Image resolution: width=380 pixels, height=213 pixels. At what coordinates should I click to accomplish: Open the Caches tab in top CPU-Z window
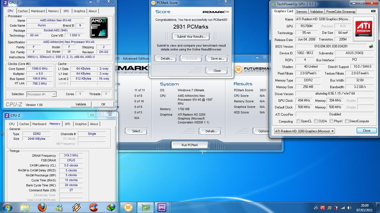[23, 11]
